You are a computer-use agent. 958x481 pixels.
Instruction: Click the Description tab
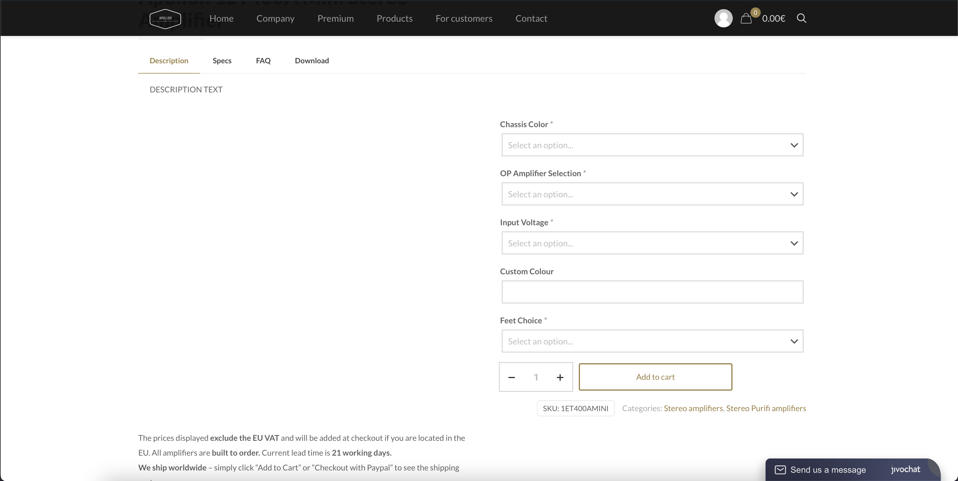[169, 61]
